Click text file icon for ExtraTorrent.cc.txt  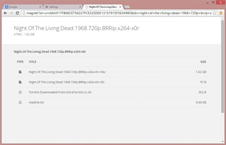click(x=20, y=92)
